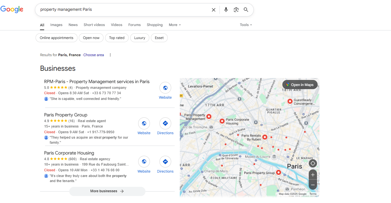Open the three-dot menu beside Choose area
The image size is (391, 203).
(110, 55)
